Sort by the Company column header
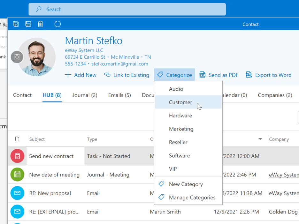This screenshot has width=299, height=224. coord(279,139)
